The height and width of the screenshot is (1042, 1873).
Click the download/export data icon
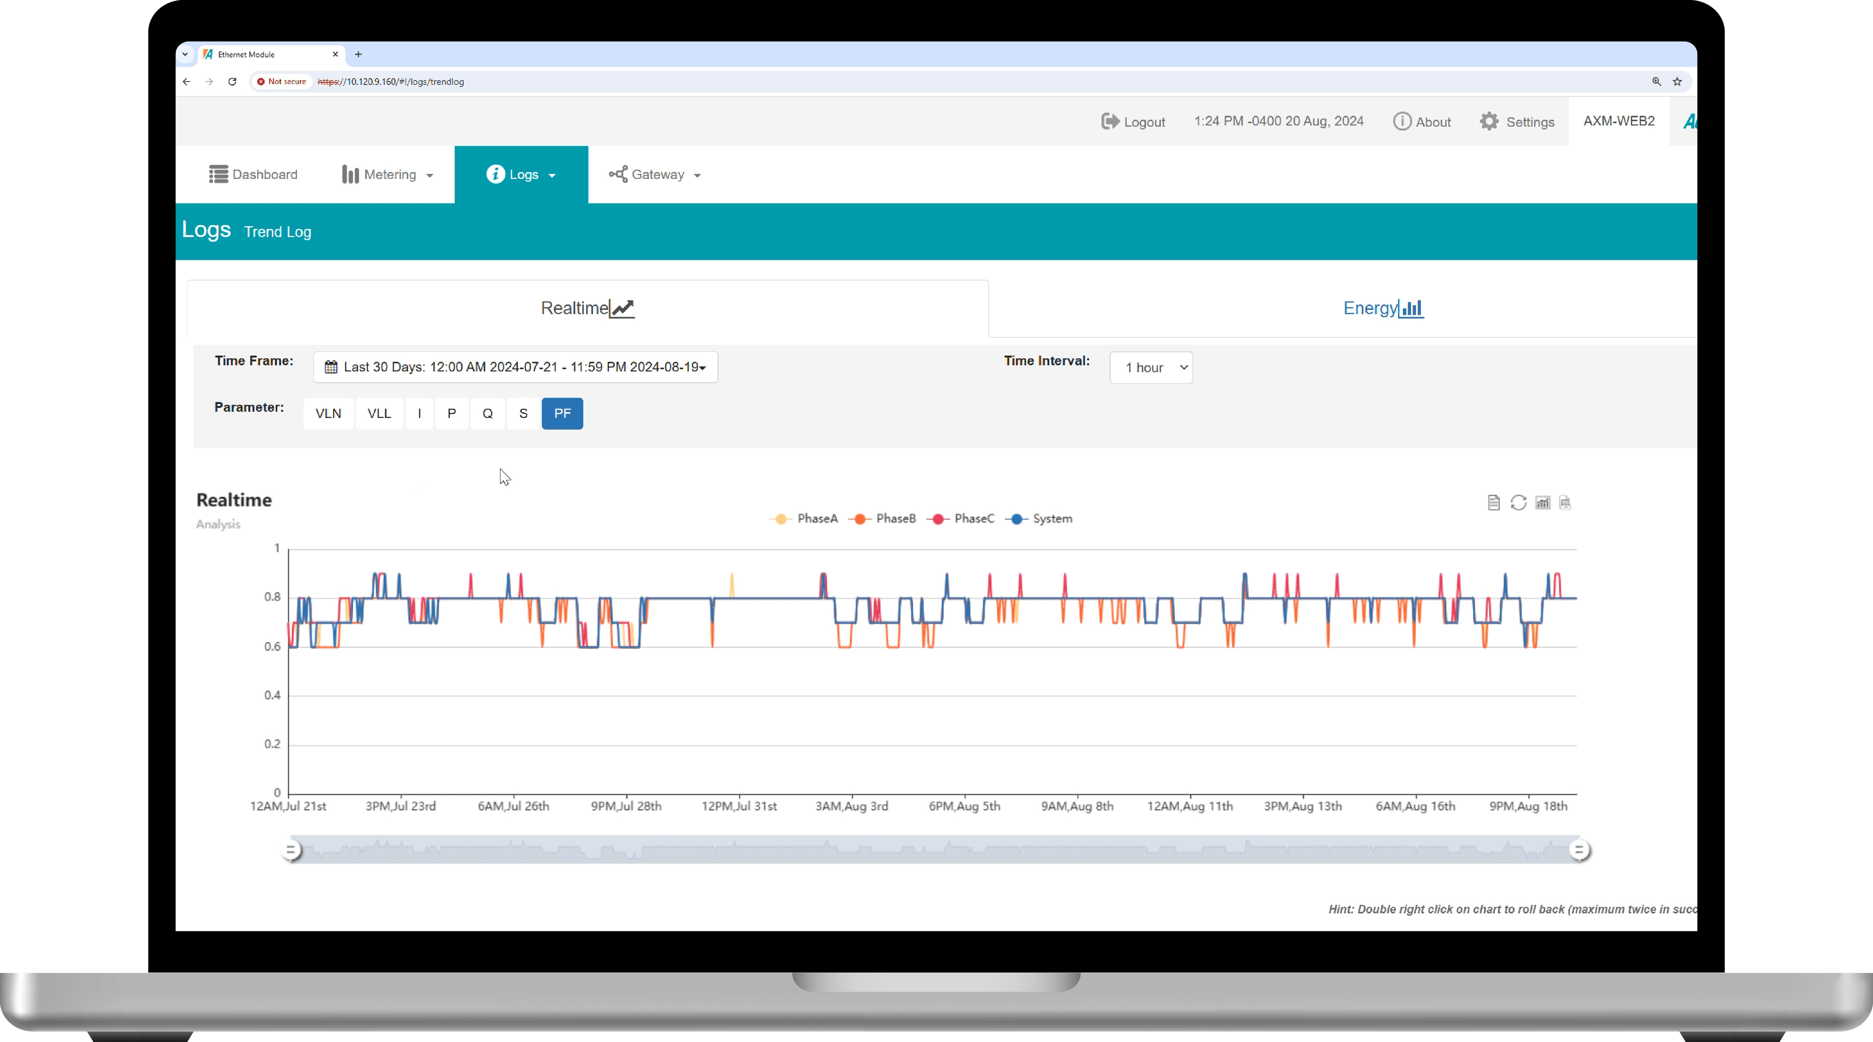1565,502
